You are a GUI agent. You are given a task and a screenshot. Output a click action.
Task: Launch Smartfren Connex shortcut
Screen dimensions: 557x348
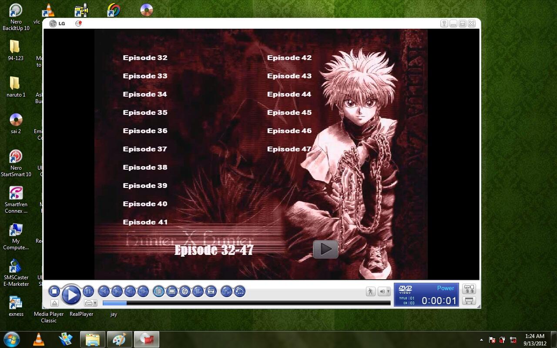16,200
